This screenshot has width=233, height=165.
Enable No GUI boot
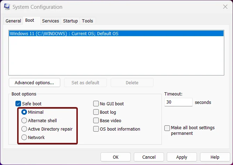point(96,104)
